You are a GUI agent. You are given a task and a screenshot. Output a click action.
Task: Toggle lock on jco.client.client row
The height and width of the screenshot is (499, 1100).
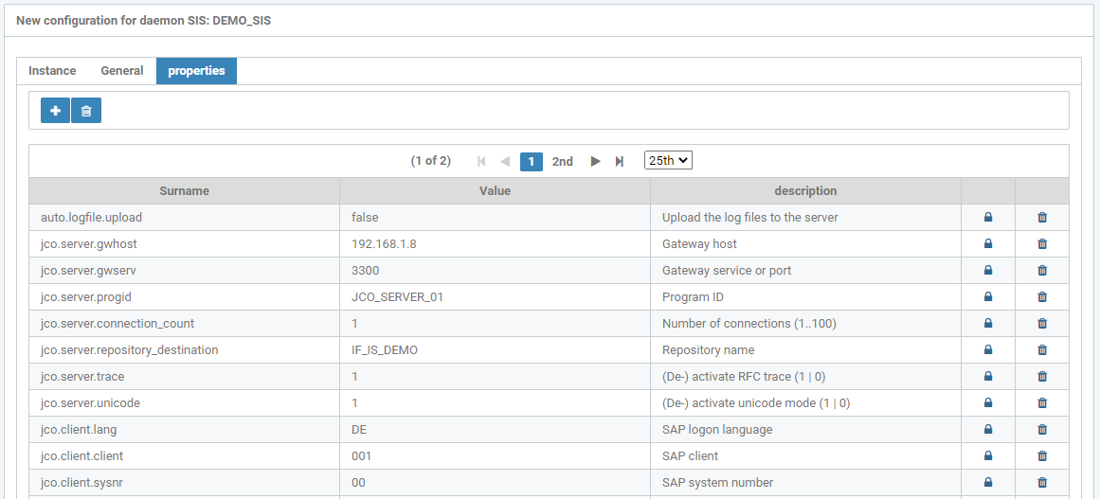[x=988, y=456]
